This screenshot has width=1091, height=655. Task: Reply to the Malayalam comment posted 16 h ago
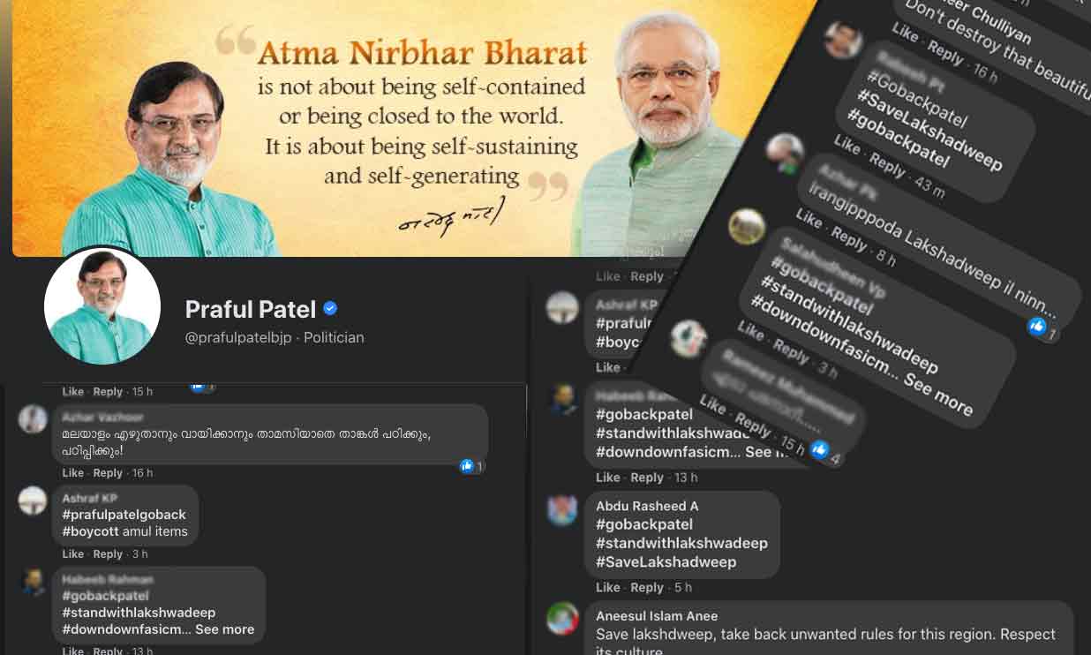tap(108, 473)
